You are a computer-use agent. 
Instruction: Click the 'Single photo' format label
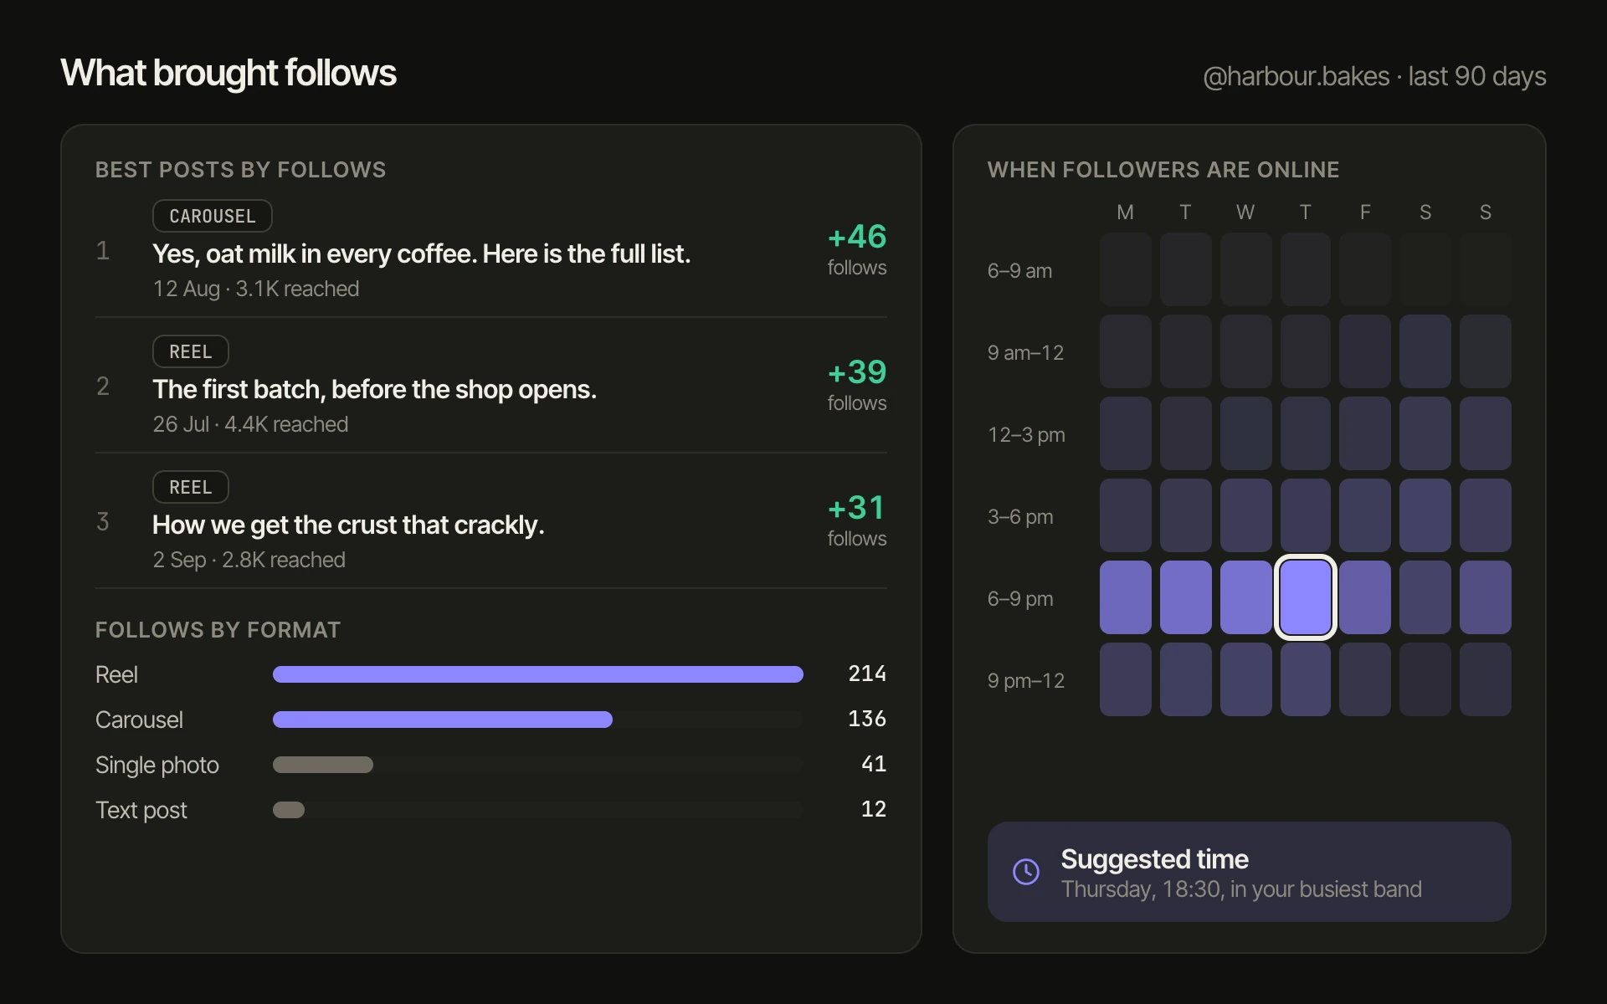[157, 765]
